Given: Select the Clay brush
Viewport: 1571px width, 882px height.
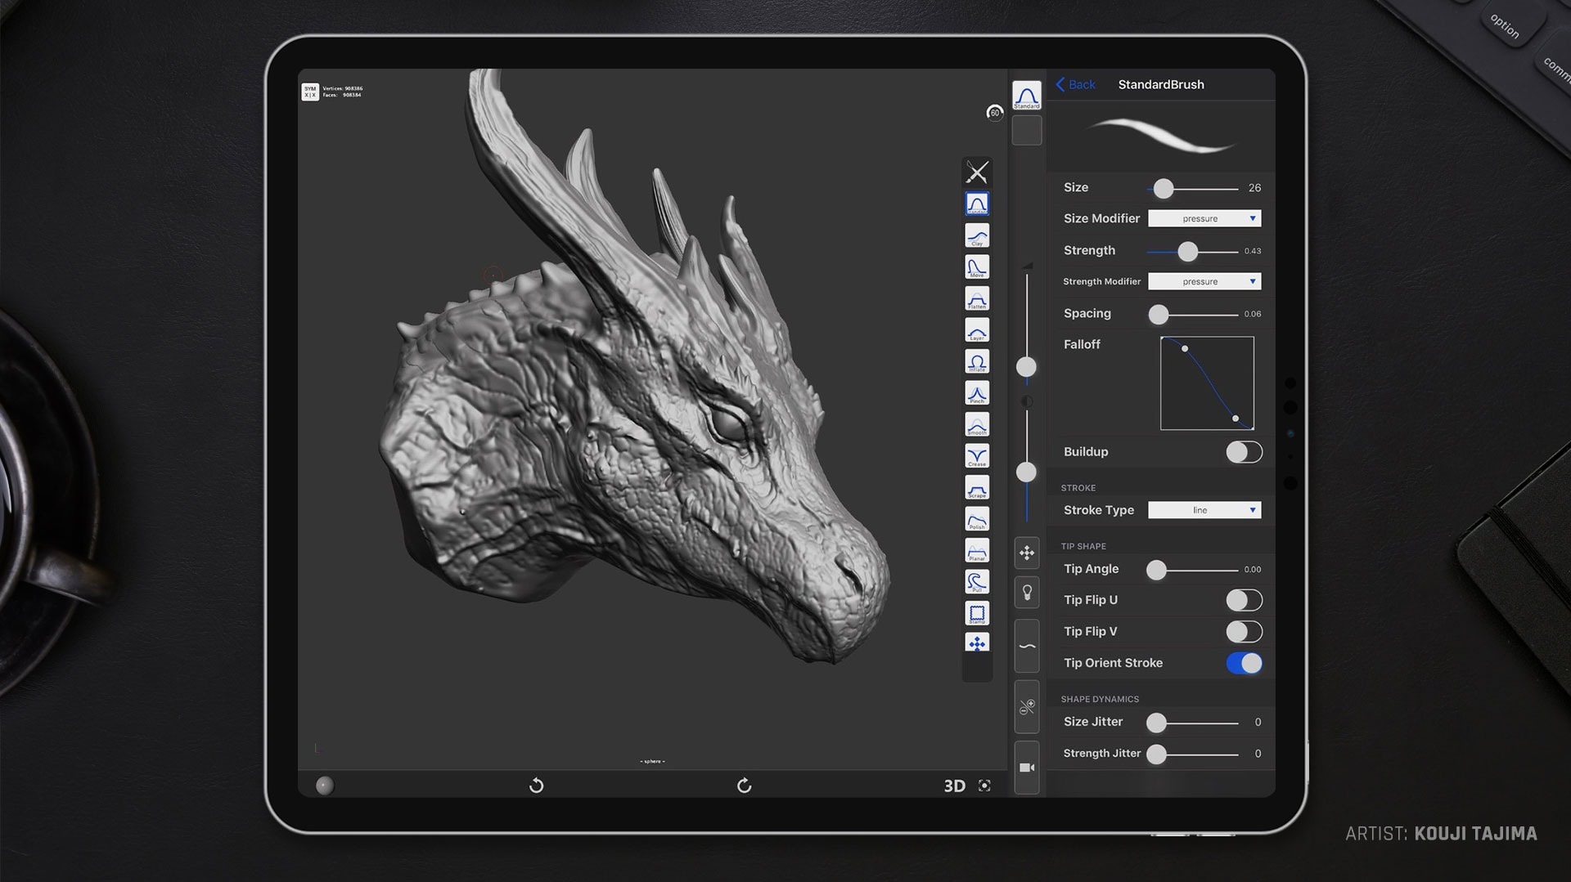Looking at the screenshot, I should click(977, 235).
